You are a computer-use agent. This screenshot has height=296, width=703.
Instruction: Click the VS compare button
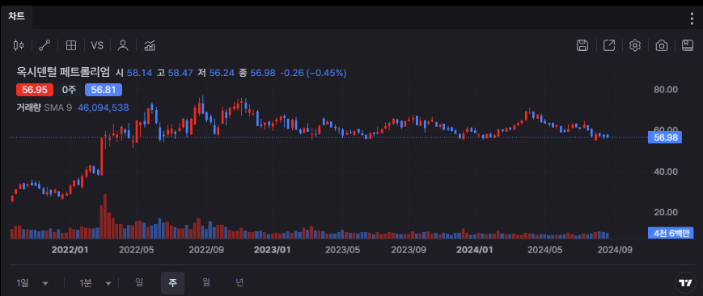click(97, 45)
